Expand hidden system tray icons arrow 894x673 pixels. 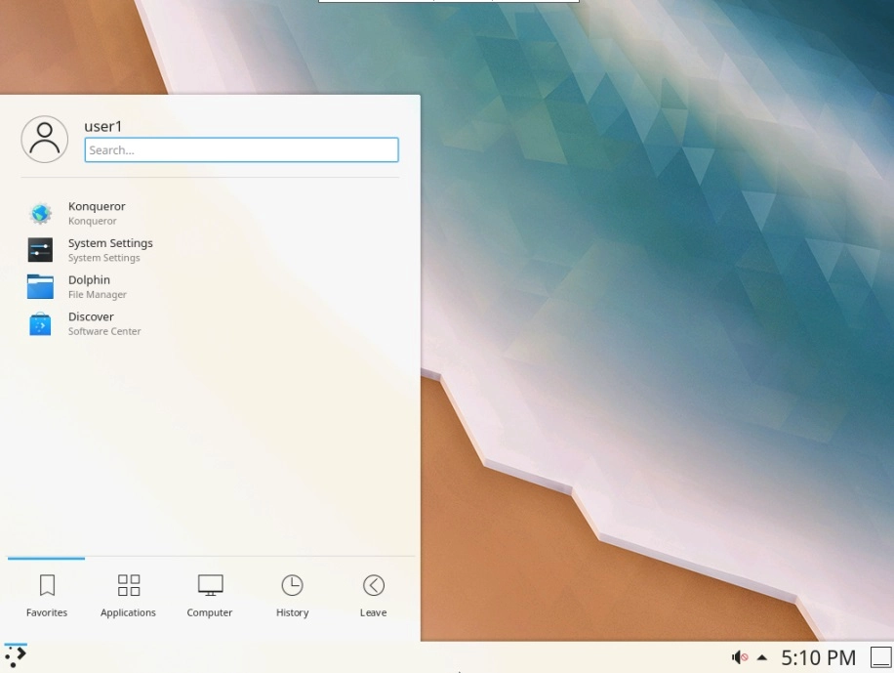point(761,657)
